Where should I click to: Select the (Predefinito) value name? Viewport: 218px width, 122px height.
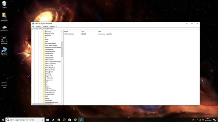click(x=70, y=34)
